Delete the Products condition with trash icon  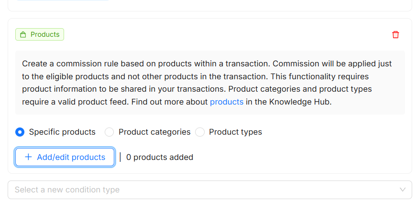click(x=395, y=35)
